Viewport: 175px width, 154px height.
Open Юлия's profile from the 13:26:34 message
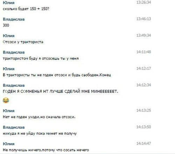[9, 3]
